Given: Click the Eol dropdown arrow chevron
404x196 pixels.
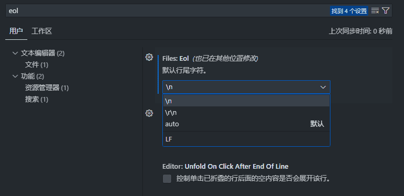Looking at the screenshot, I should [323, 87].
